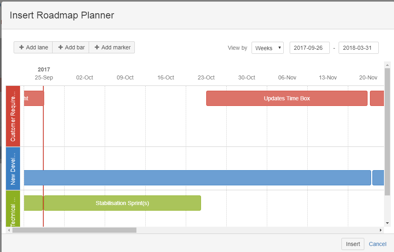Select the long blue bar in New Development lane
The height and width of the screenshot is (252, 394).
[197, 178]
